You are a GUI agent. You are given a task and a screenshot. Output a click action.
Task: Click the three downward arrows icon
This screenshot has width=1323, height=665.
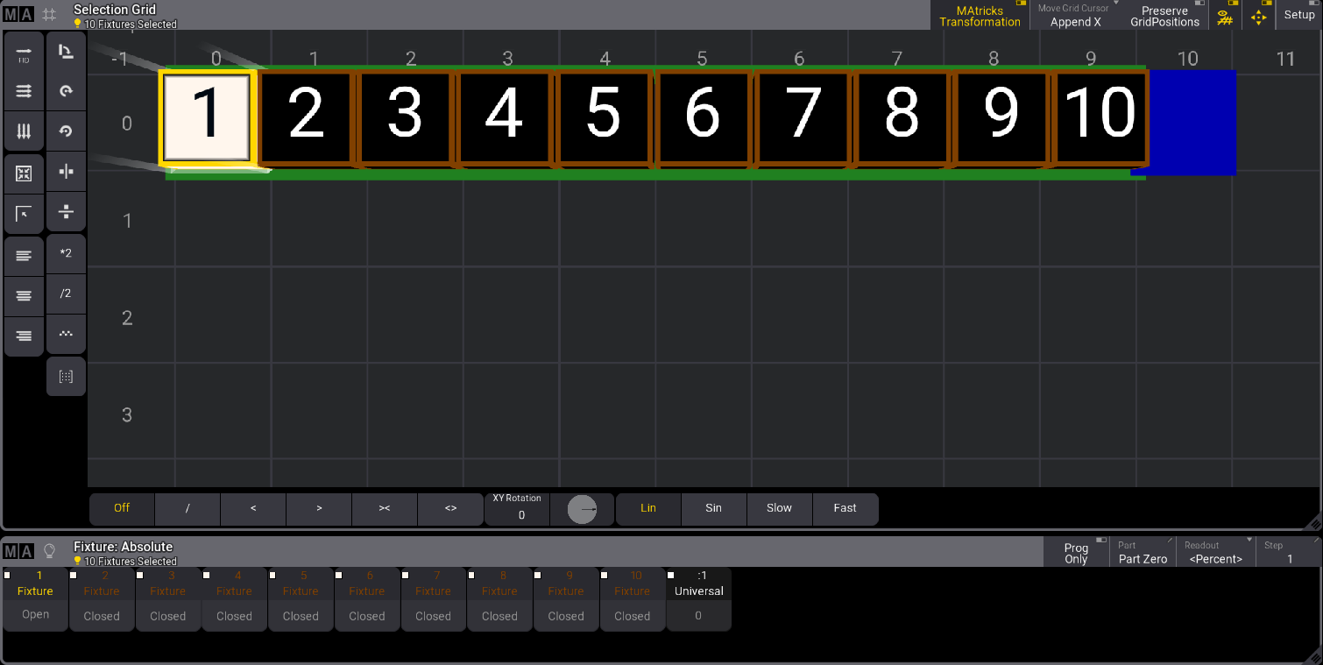tap(24, 131)
